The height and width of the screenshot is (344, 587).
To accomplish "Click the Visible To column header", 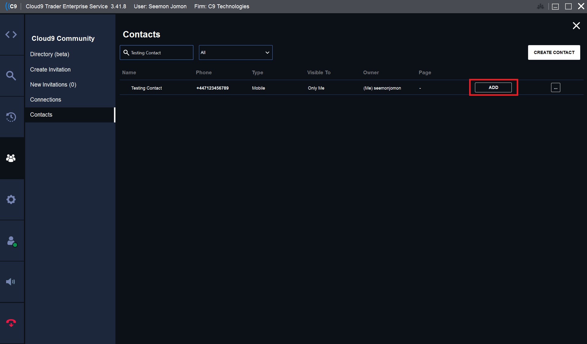I will [319, 73].
